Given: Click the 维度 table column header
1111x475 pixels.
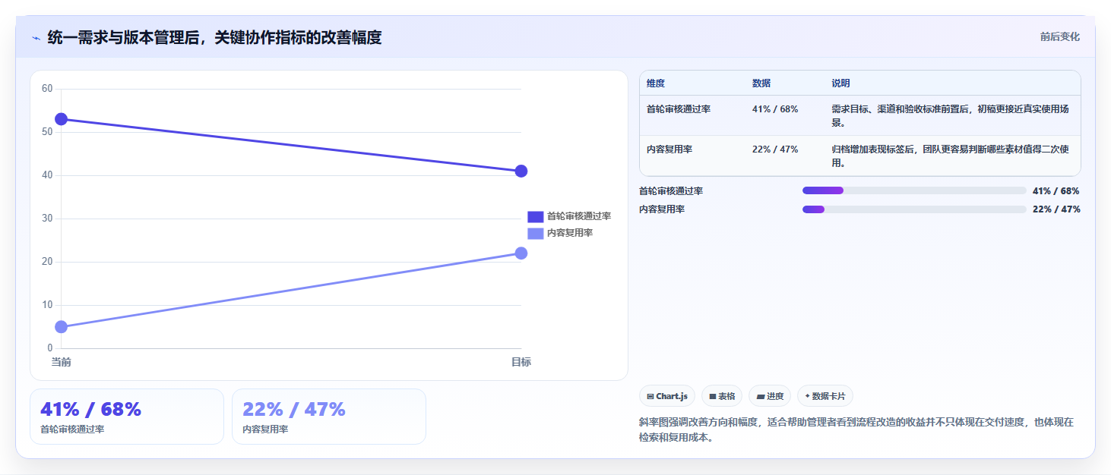Looking at the screenshot, I should (656, 83).
